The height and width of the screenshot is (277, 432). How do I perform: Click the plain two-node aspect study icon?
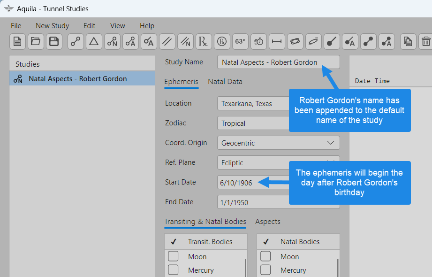76,42
